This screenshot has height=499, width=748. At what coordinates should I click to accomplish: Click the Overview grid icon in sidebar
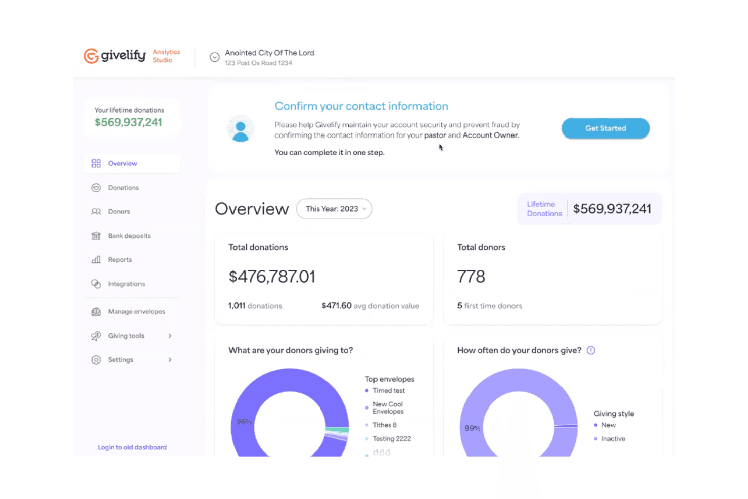coord(96,163)
